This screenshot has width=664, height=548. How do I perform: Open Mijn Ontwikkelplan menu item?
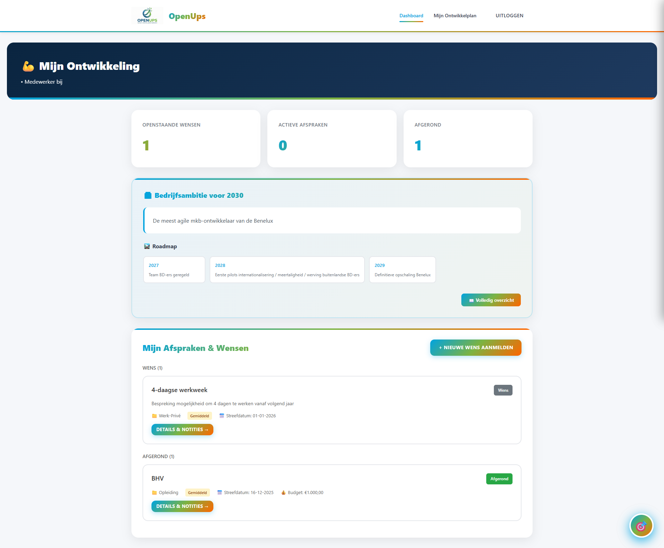(455, 16)
